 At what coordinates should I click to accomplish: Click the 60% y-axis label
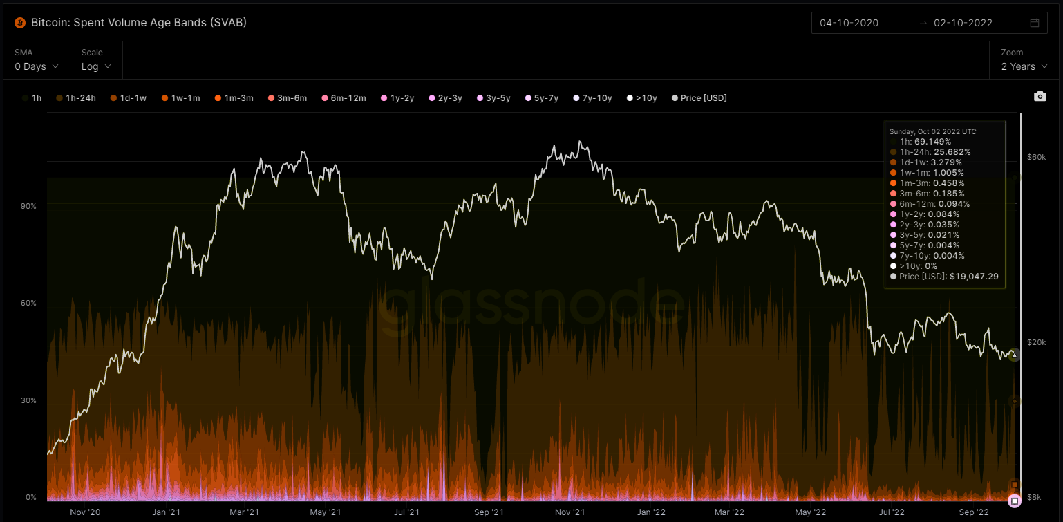click(x=28, y=303)
